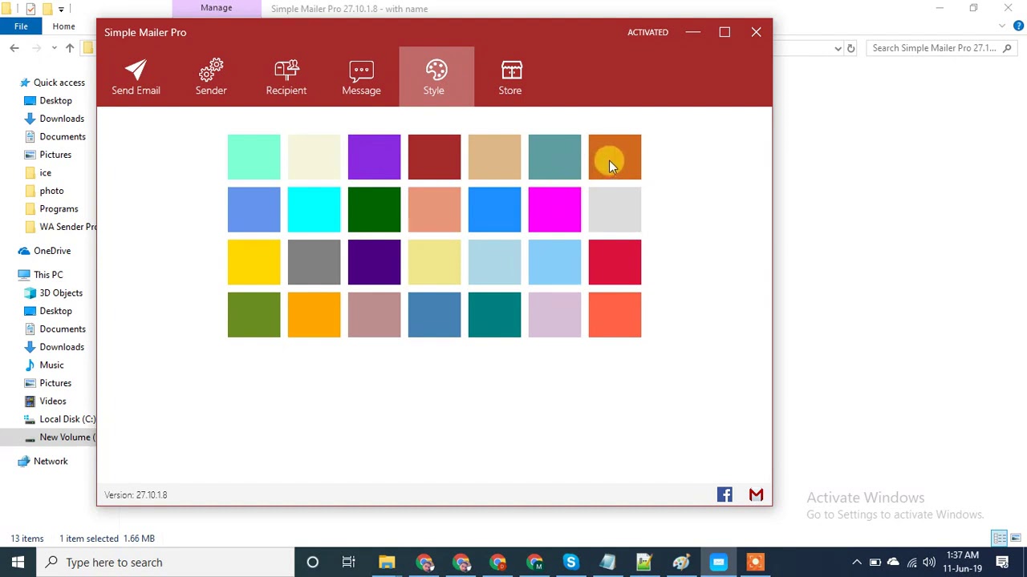Image resolution: width=1027 pixels, height=577 pixels.
Task: Click the ACTIVATED status label
Action: [x=647, y=32]
